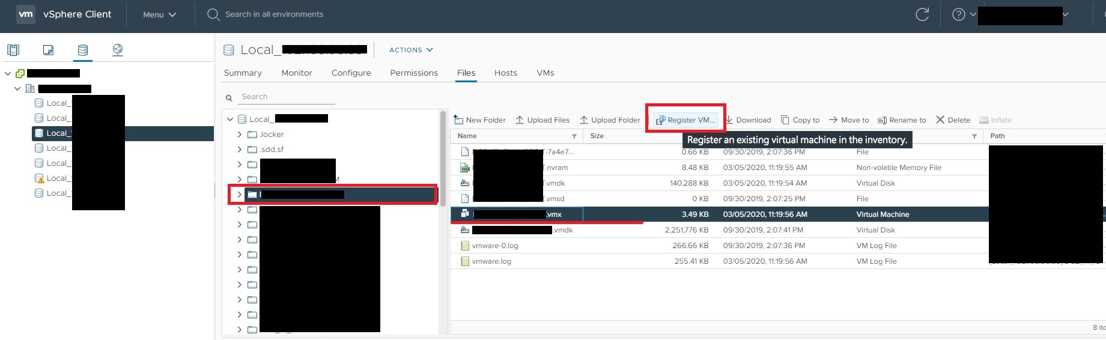Image resolution: width=1106 pixels, height=340 pixels.
Task: Click New Folder toolbar button
Action: click(479, 120)
